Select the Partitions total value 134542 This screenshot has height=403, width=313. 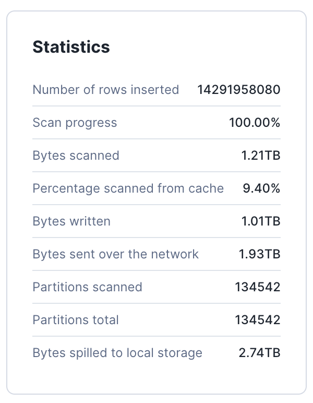[258, 320]
